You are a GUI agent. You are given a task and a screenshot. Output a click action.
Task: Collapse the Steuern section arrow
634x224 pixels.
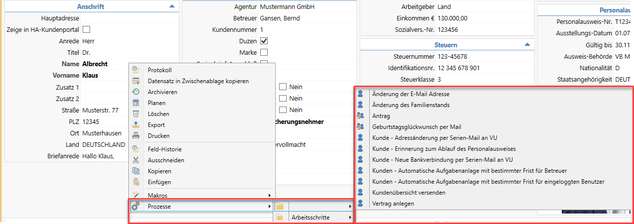point(527,45)
